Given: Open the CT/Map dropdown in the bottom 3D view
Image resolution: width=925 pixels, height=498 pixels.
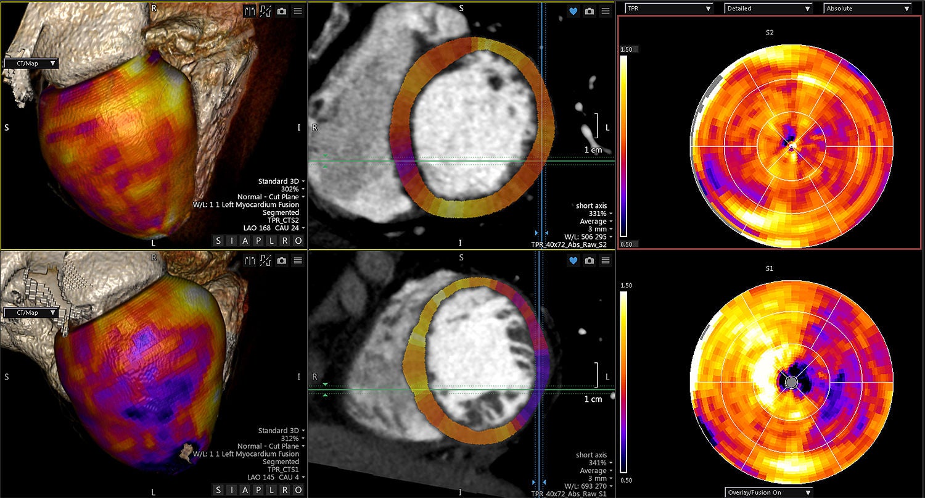Looking at the screenshot, I should coord(31,313).
